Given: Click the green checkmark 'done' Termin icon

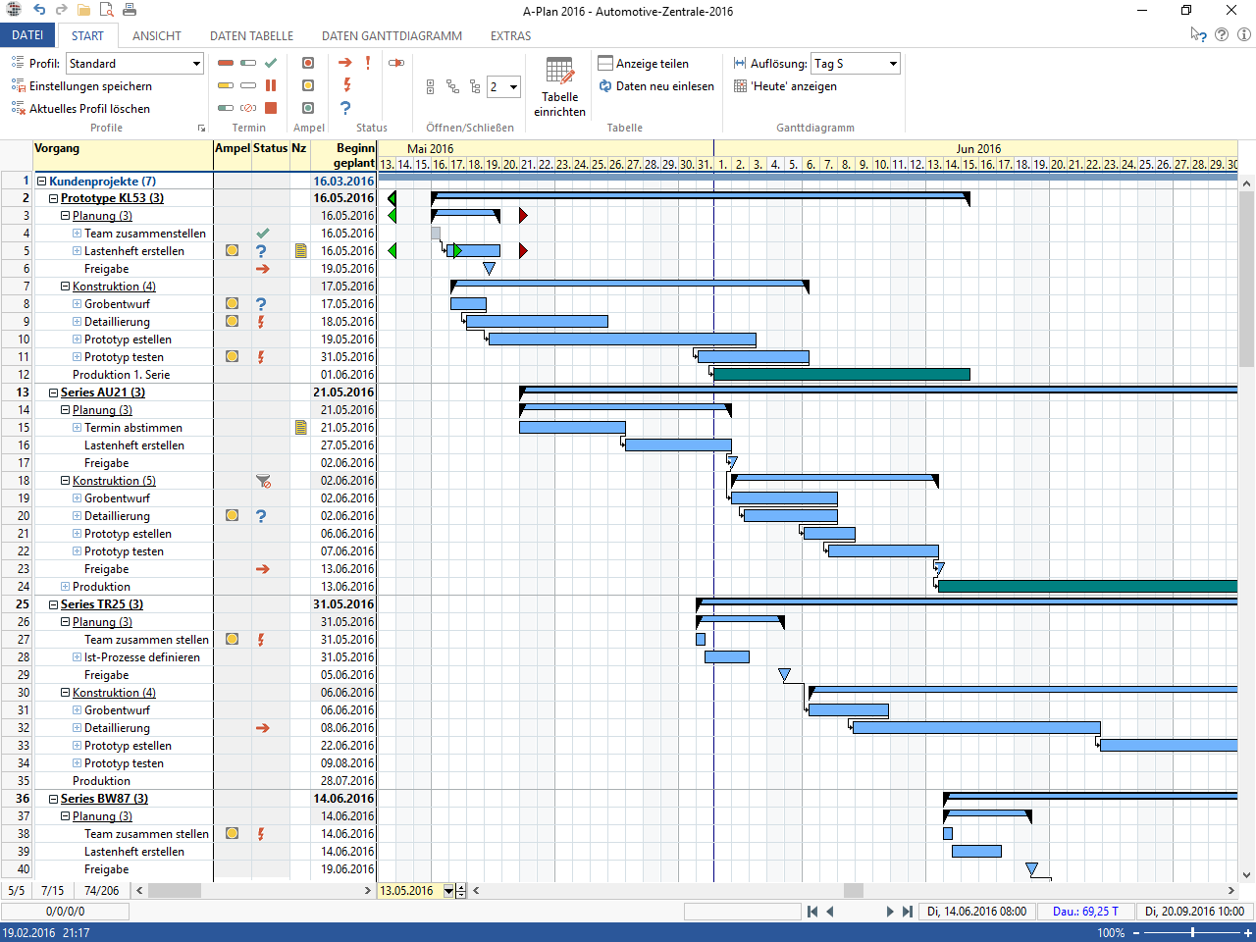Looking at the screenshot, I should [x=271, y=63].
